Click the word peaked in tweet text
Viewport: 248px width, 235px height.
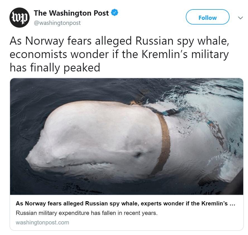82,68
